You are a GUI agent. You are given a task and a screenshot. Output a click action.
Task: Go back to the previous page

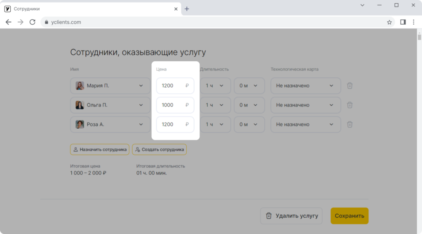(x=8, y=22)
